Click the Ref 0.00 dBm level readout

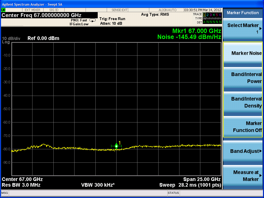pyautogui.click(x=43, y=38)
